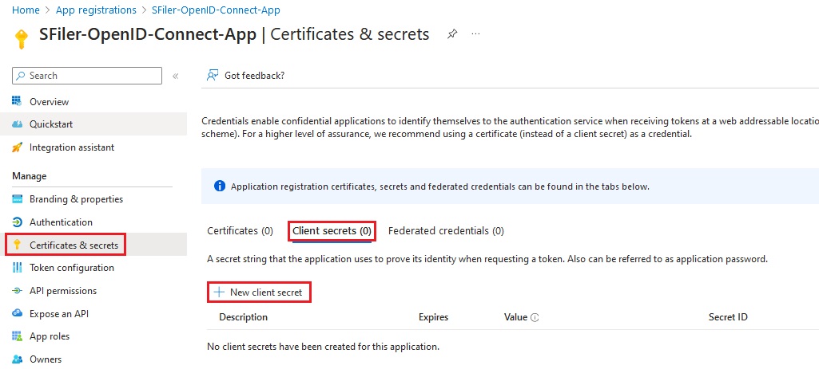Open SFiler-OpenID-Connect-App breadcrumb

pos(216,10)
